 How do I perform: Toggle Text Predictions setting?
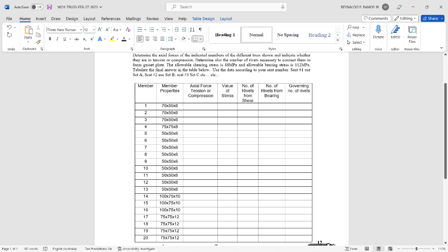pyautogui.click(x=98, y=248)
